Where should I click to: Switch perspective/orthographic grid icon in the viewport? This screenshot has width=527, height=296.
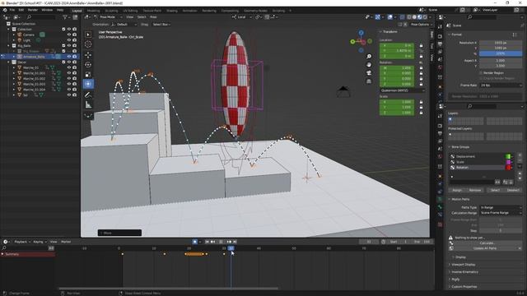click(369, 81)
